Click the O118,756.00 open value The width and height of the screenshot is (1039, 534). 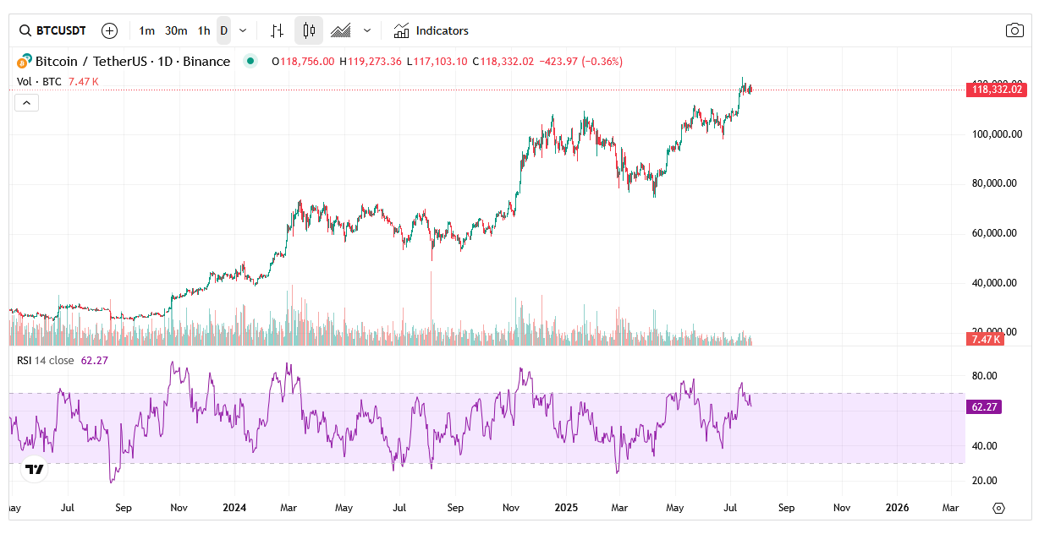pos(303,62)
